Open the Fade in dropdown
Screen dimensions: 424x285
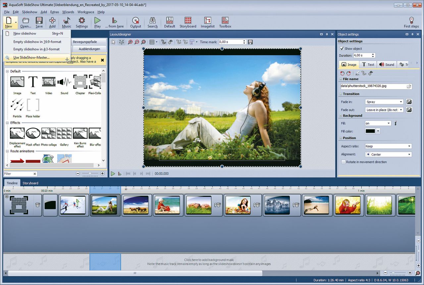(384, 102)
